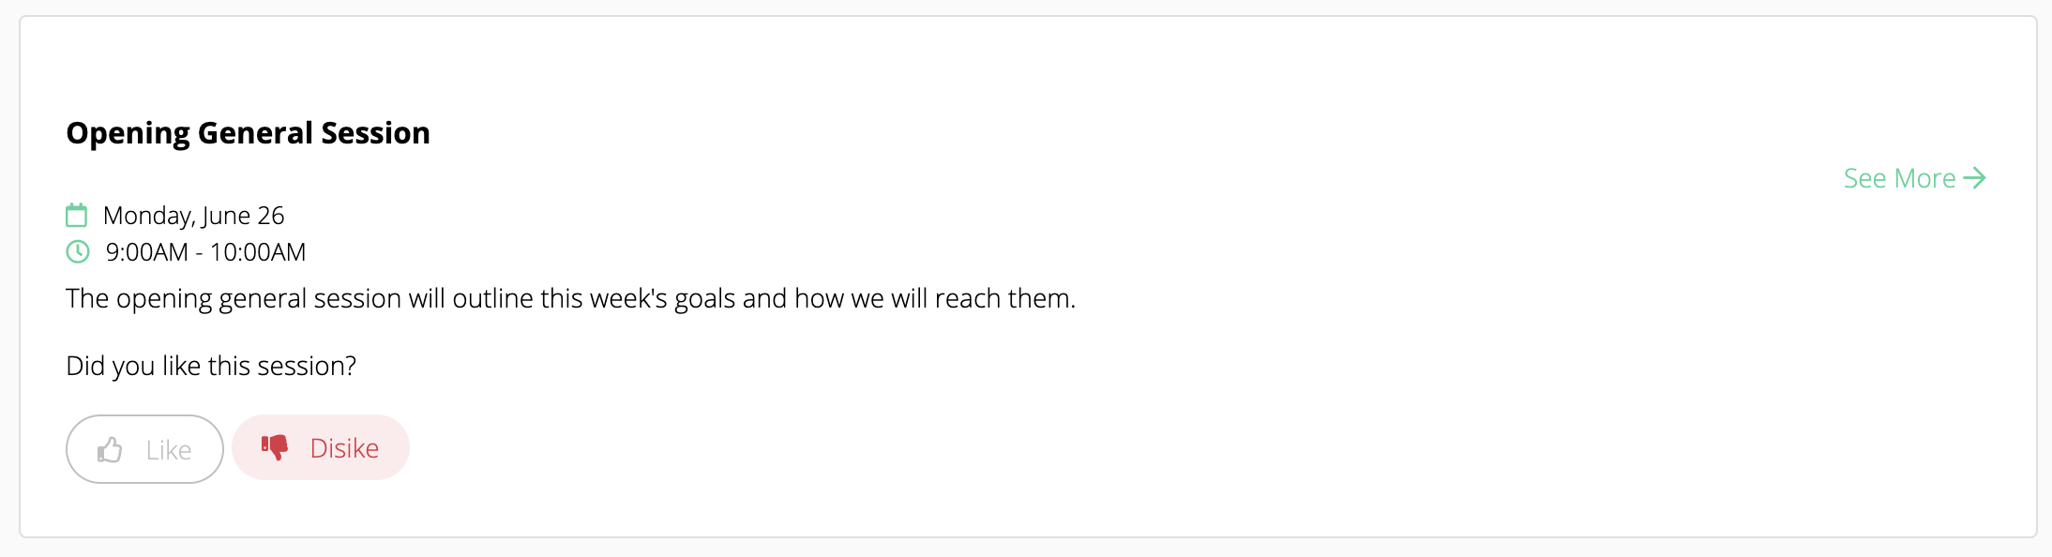Image resolution: width=2052 pixels, height=557 pixels.
Task: Toggle the red Disike button
Action: (x=321, y=447)
